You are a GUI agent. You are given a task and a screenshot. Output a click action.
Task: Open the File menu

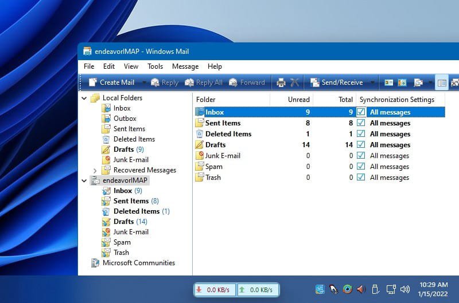89,66
